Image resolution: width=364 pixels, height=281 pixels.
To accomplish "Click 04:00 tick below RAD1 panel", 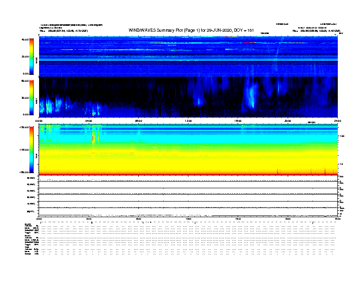I will pyautogui.click(x=89, y=121).
